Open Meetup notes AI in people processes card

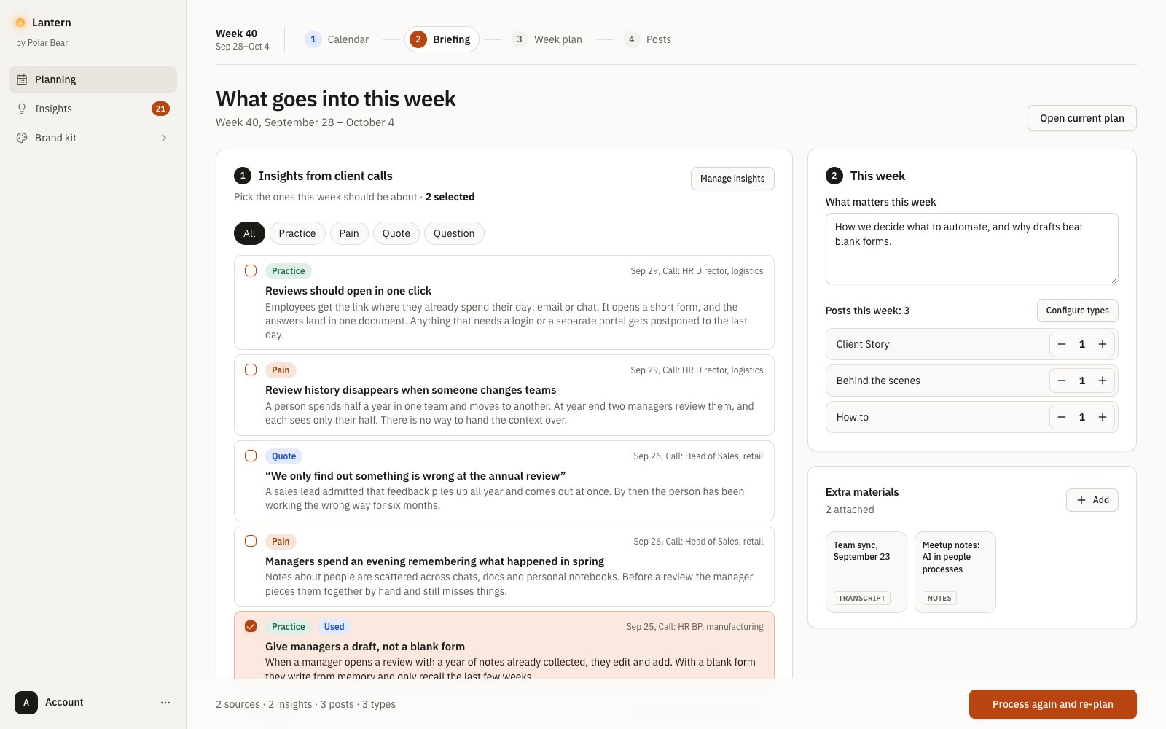coord(955,572)
